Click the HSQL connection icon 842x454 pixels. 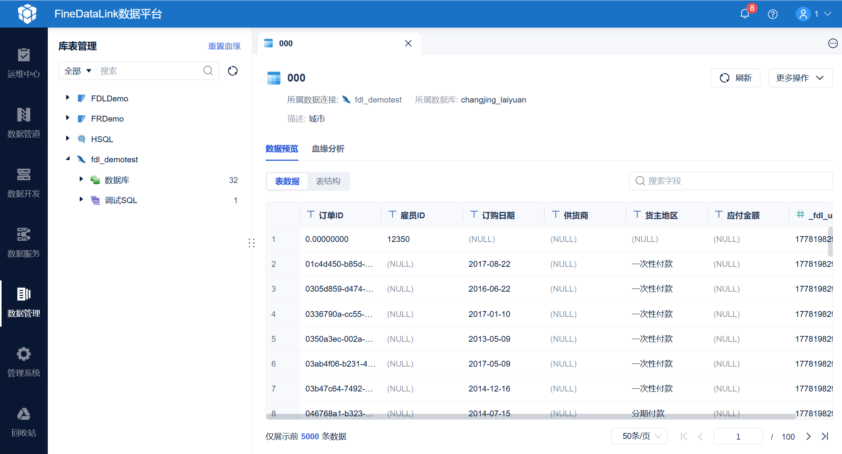click(x=82, y=139)
